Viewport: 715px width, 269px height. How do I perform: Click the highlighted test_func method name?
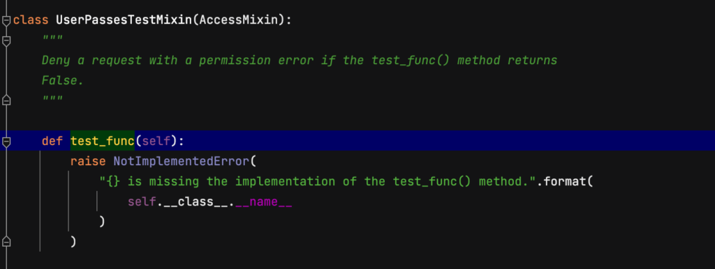pyautogui.click(x=103, y=141)
